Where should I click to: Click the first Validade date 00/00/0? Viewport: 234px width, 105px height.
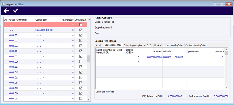tap(167, 57)
